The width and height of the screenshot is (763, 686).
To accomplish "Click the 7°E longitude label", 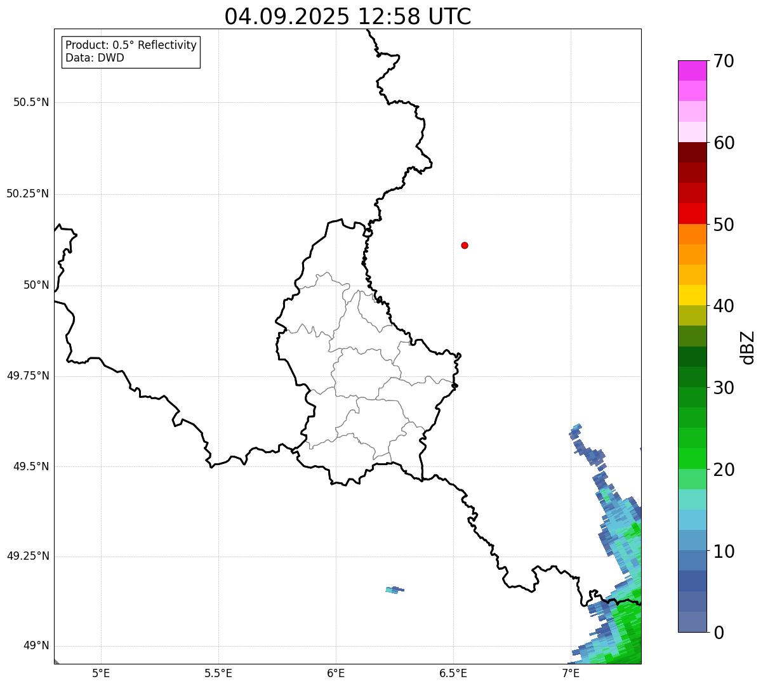I will pos(571,673).
